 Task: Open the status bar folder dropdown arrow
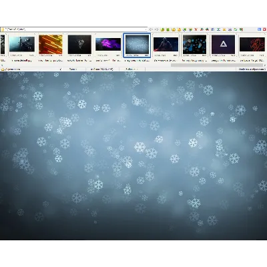click(x=61, y=69)
